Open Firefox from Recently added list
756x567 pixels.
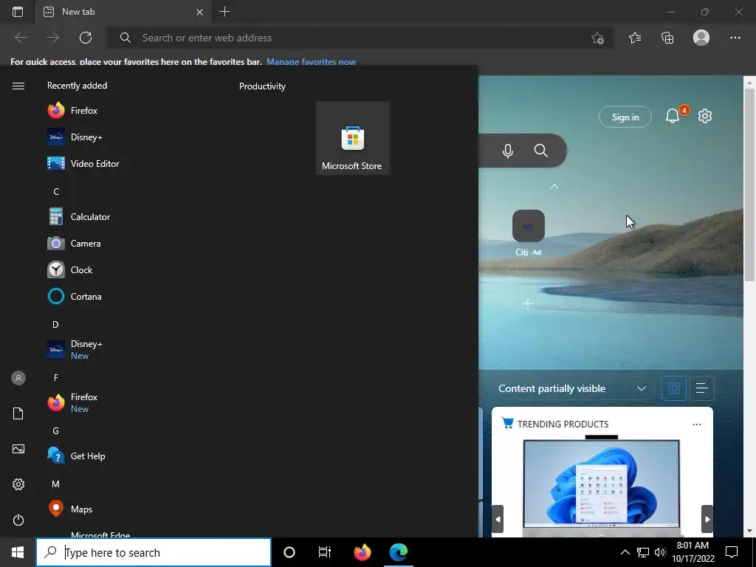click(x=72, y=111)
